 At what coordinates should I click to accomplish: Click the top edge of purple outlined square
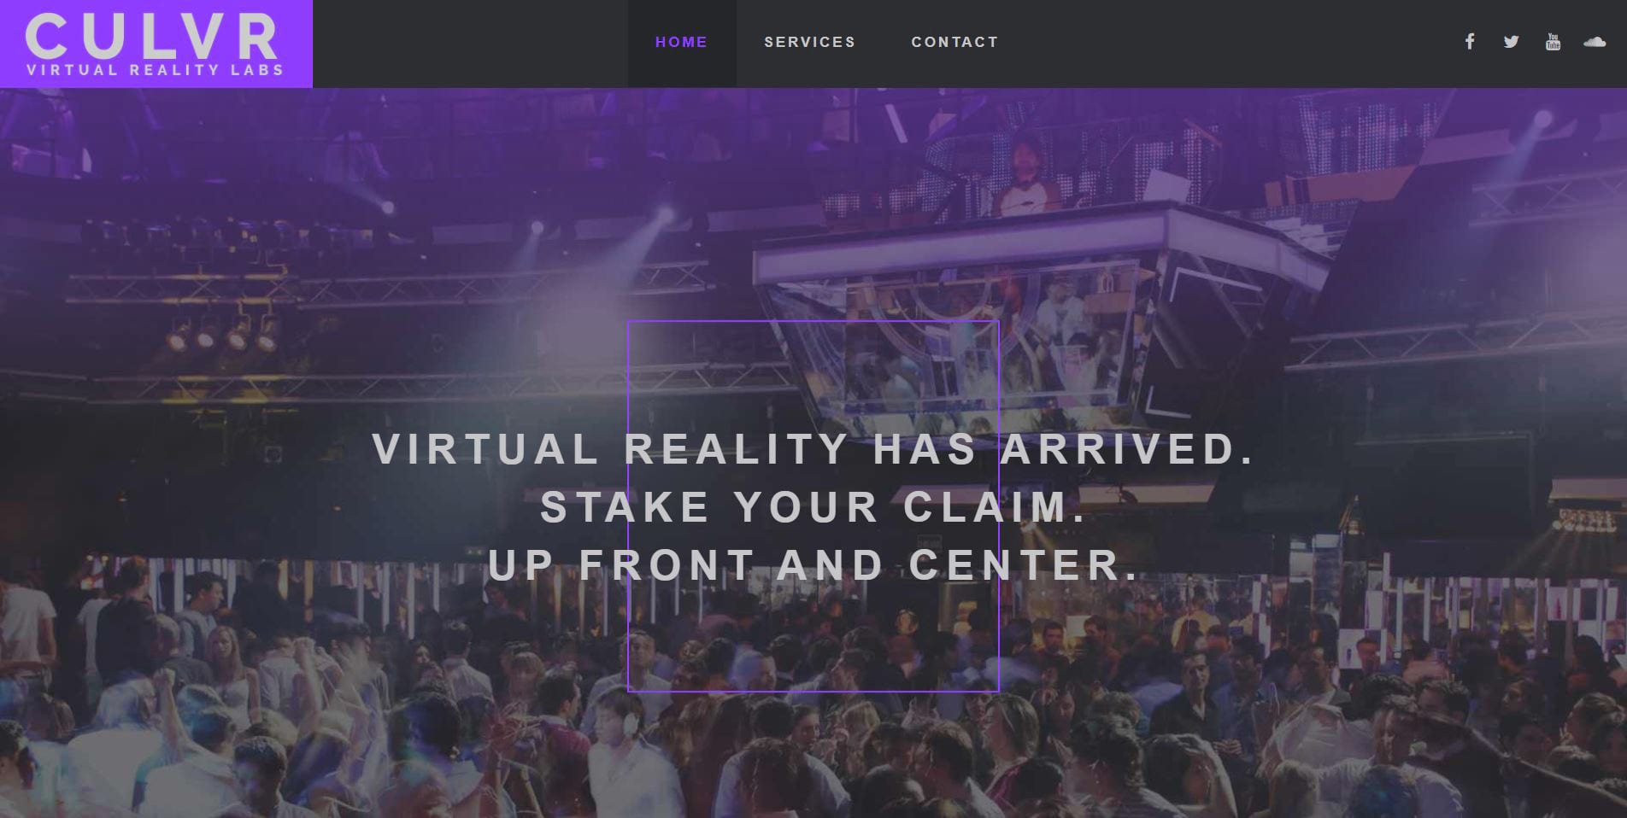[813, 322]
